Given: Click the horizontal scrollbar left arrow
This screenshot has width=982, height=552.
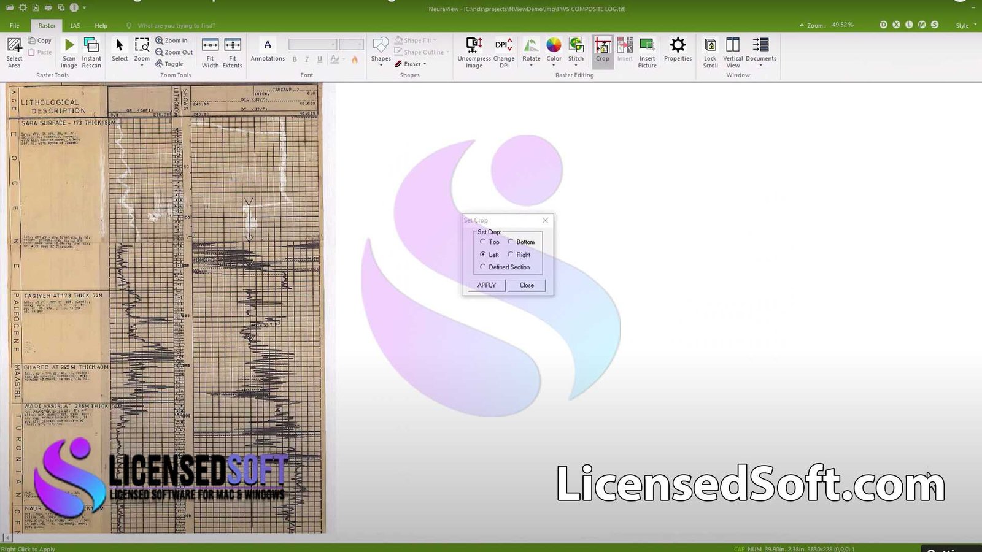Looking at the screenshot, I should pos(7,538).
